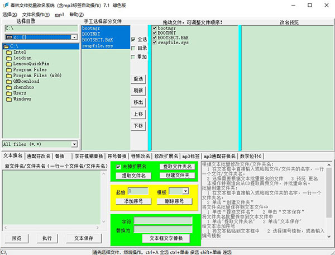Click the Windows folder icon
335x255 pixels.
(8, 99)
